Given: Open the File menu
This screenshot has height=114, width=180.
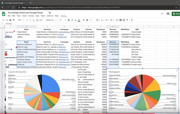Looking at the screenshot, I should [9, 16].
